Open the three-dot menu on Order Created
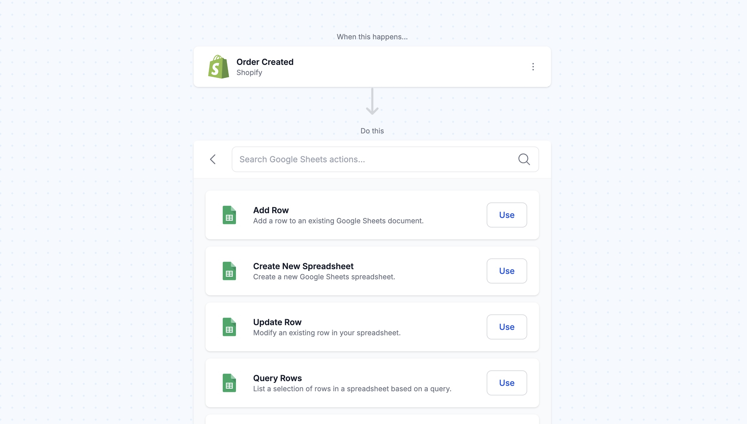Screen dimensions: 747x424 533,67
